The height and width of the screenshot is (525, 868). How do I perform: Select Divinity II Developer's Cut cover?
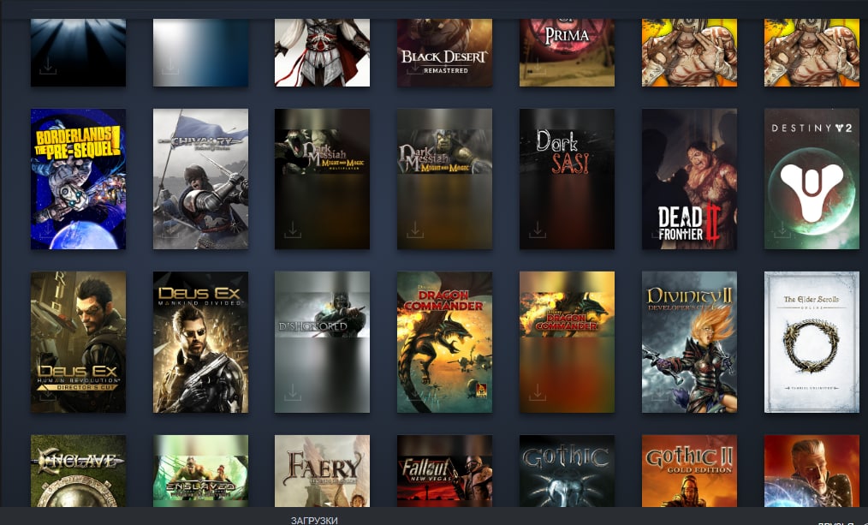pyautogui.click(x=689, y=342)
